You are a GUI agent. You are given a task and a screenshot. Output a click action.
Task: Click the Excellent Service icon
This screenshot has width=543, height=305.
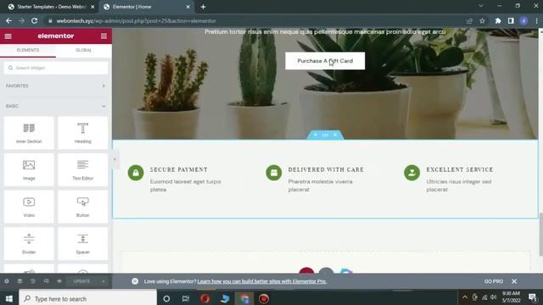click(411, 173)
